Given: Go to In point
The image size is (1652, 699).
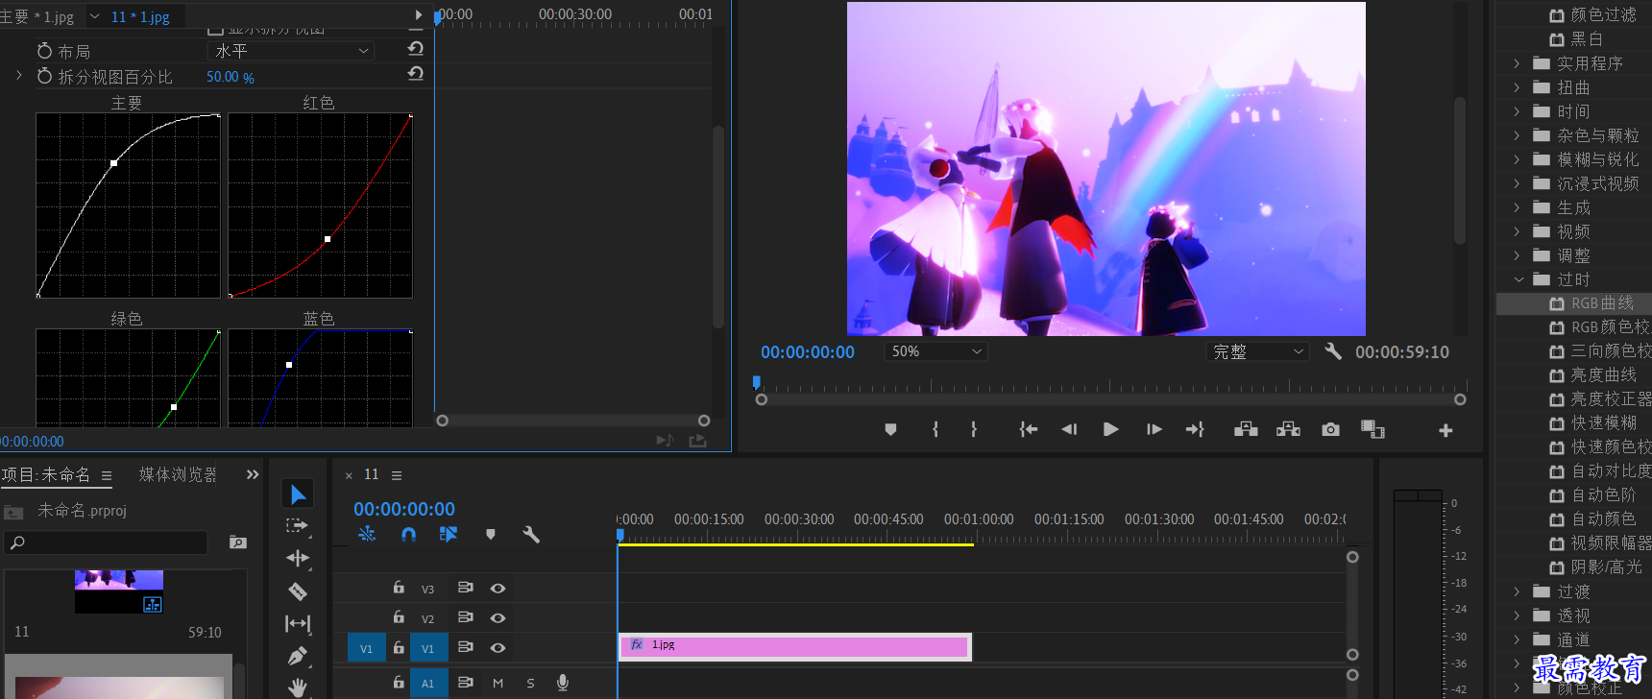Looking at the screenshot, I should pos(1028,429).
